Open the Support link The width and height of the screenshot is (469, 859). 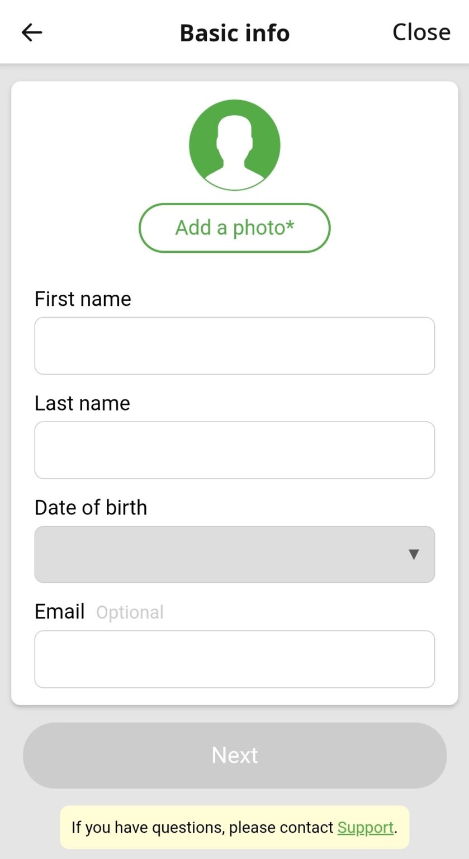coord(366,828)
